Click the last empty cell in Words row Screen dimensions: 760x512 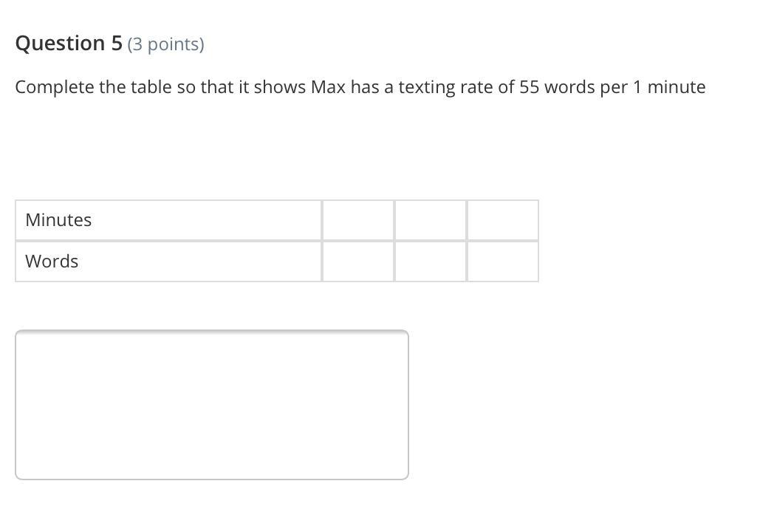coord(502,262)
